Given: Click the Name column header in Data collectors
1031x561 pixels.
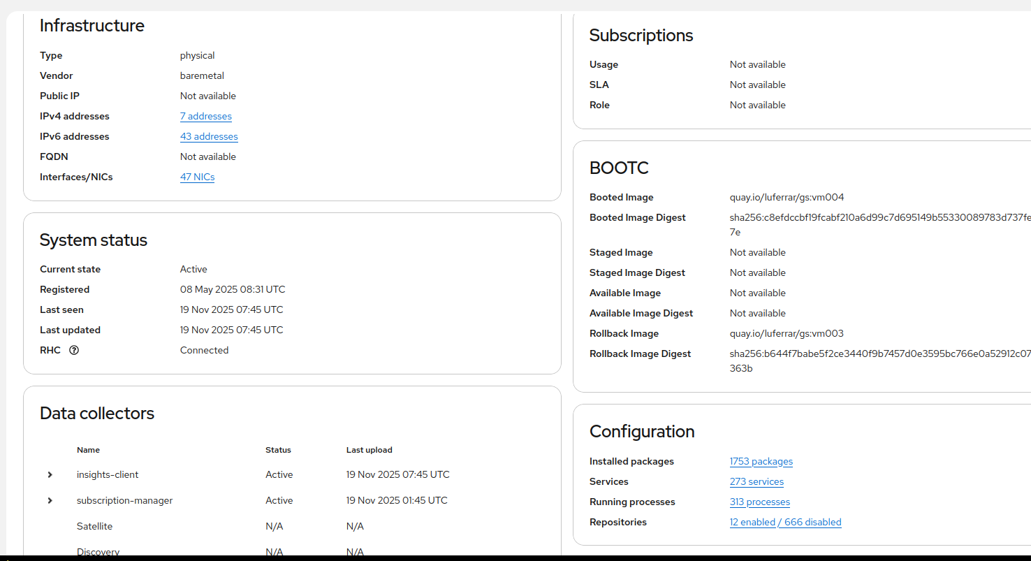Looking at the screenshot, I should click(88, 450).
